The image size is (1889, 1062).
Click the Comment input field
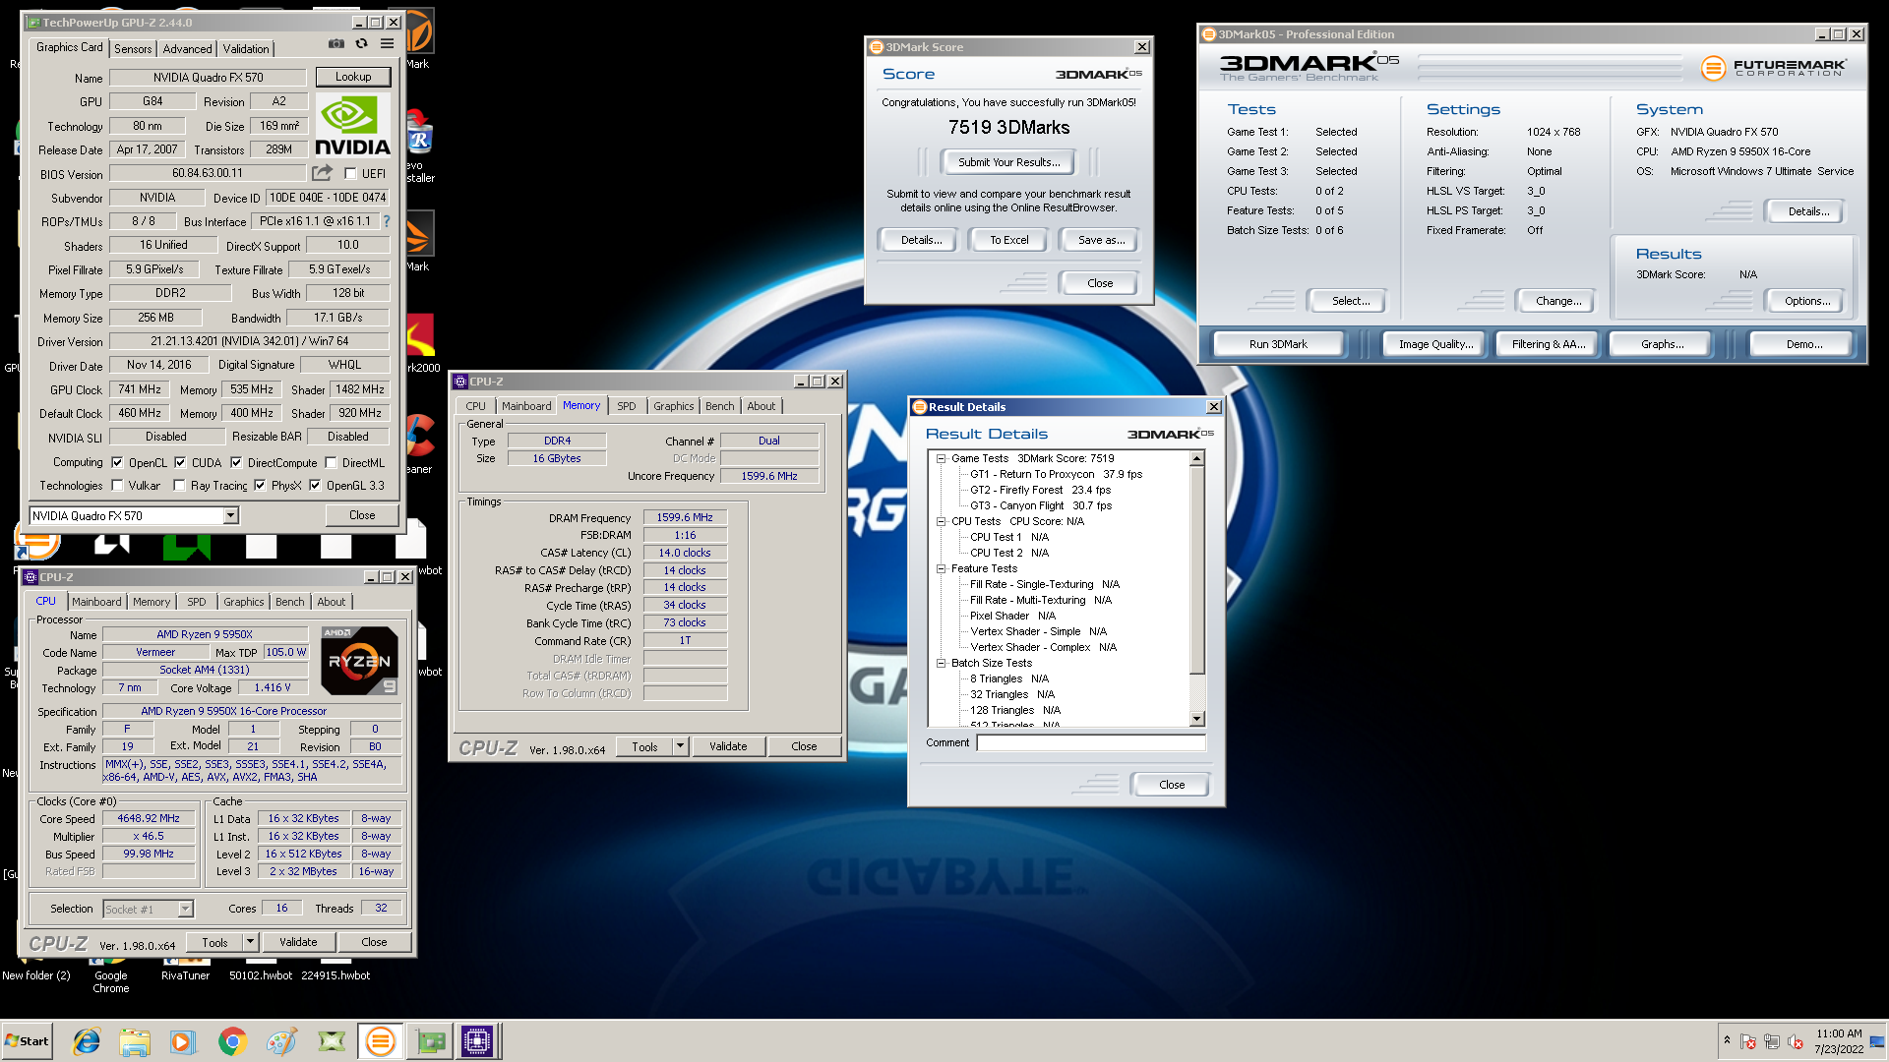pyautogui.click(x=1090, y=742)
